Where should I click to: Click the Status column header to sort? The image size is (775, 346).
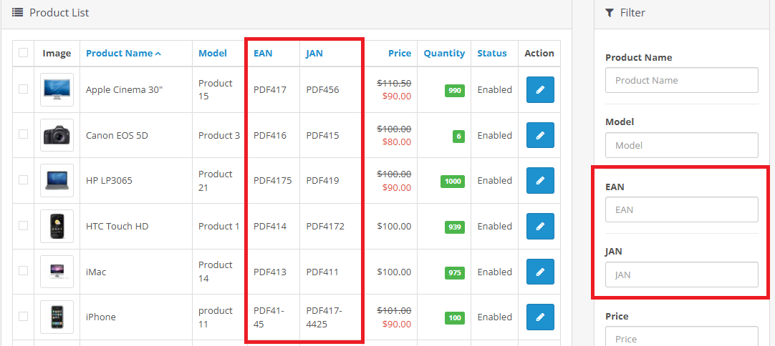[x=492, y=54]
